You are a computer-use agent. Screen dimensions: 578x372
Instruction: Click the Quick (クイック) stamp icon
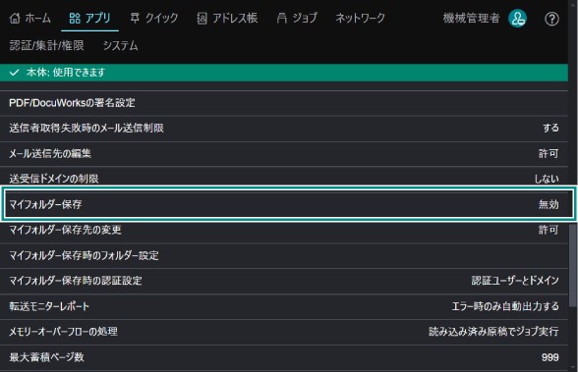coord(135,18)
